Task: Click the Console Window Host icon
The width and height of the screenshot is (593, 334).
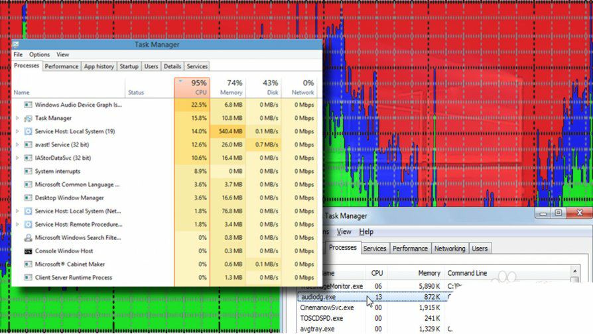Action: click(28, 251)
